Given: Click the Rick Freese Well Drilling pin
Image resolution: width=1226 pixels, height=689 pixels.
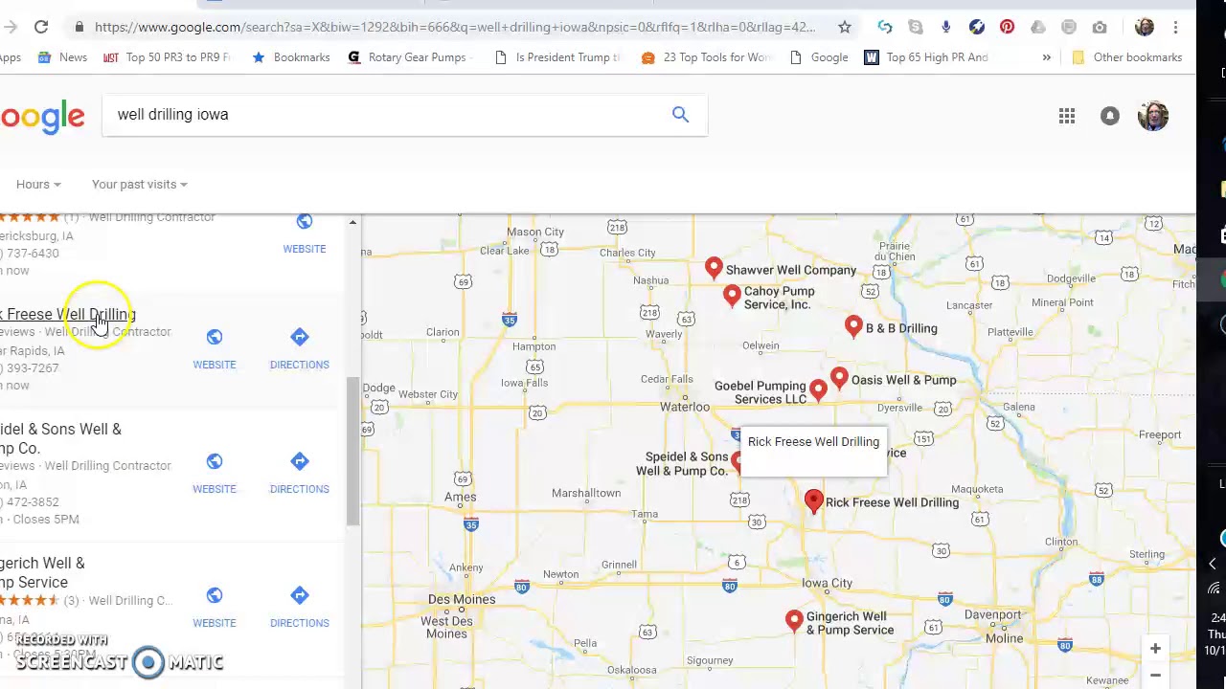Looking at the screenshot, I should (x=813, y=501).
